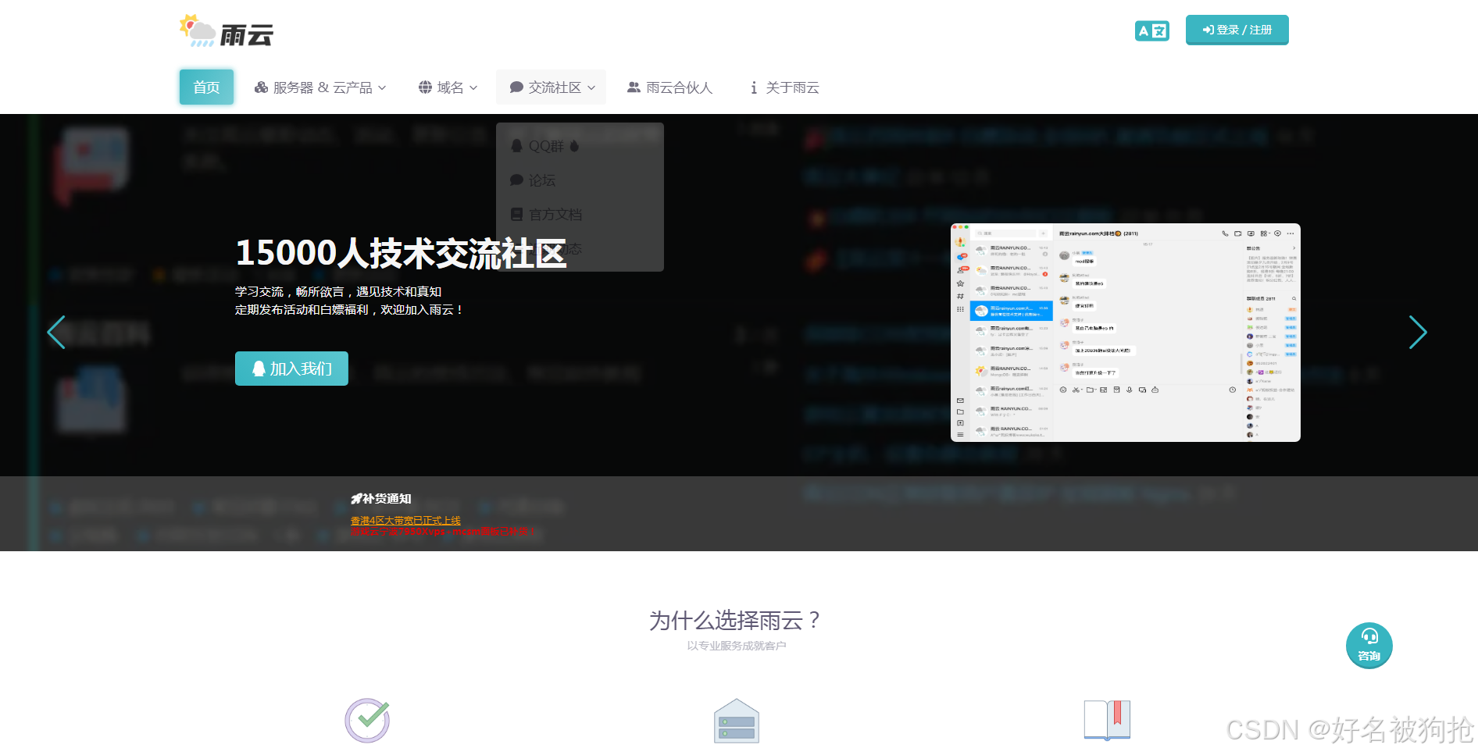The width and height of the screenshot is (1478, 755).
Task: Click the book bookmark feature icon
Action: click(x=1107, y=720)
